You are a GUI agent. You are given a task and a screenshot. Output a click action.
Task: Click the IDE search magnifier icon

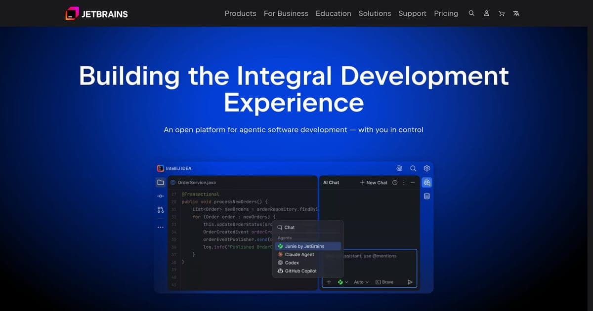coord(413,168)
